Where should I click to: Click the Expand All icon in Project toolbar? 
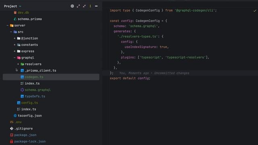pyautogui.click(x=78, y=6)
